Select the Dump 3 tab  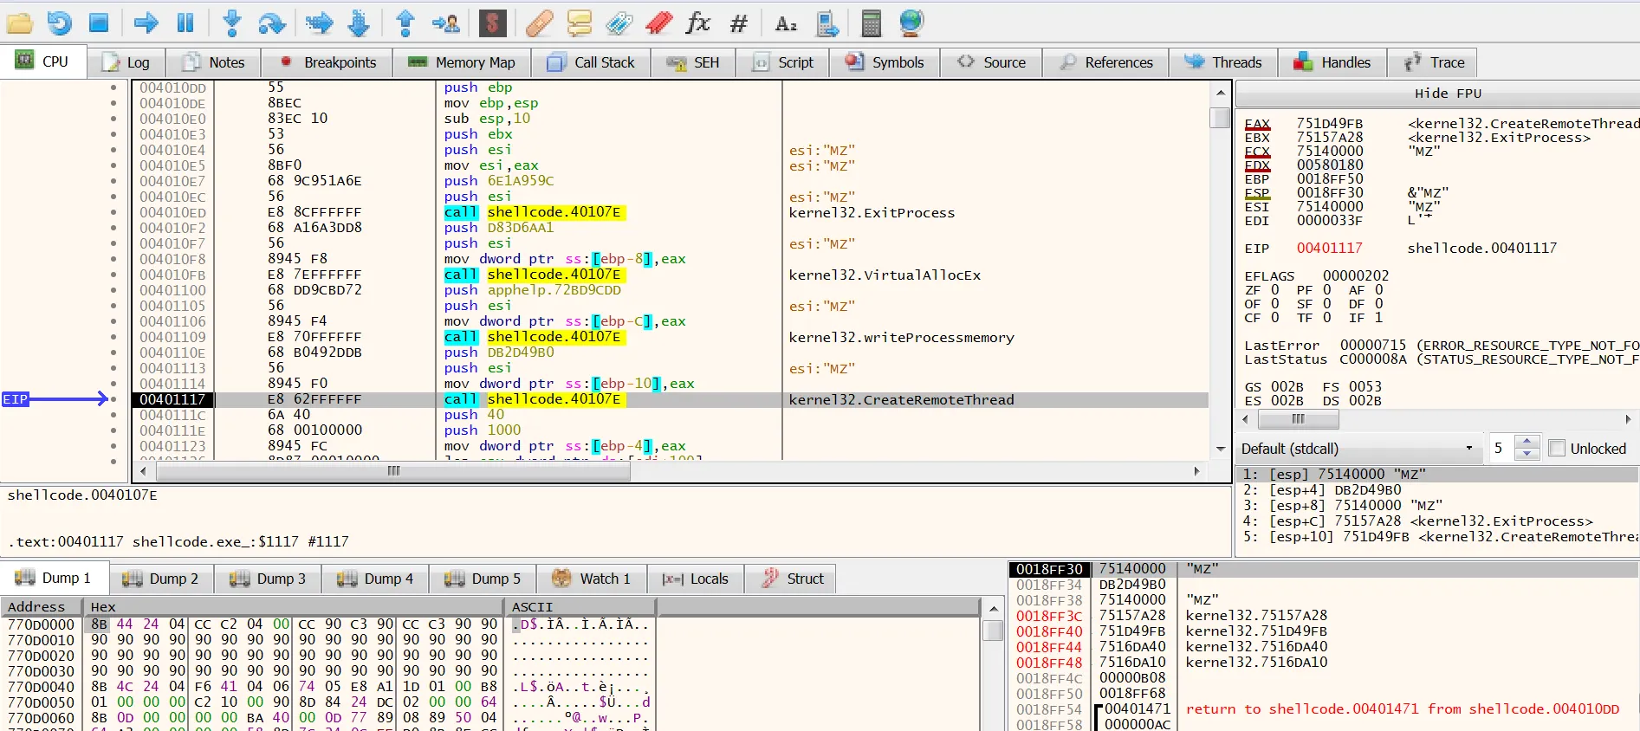[x=269, y=579]
